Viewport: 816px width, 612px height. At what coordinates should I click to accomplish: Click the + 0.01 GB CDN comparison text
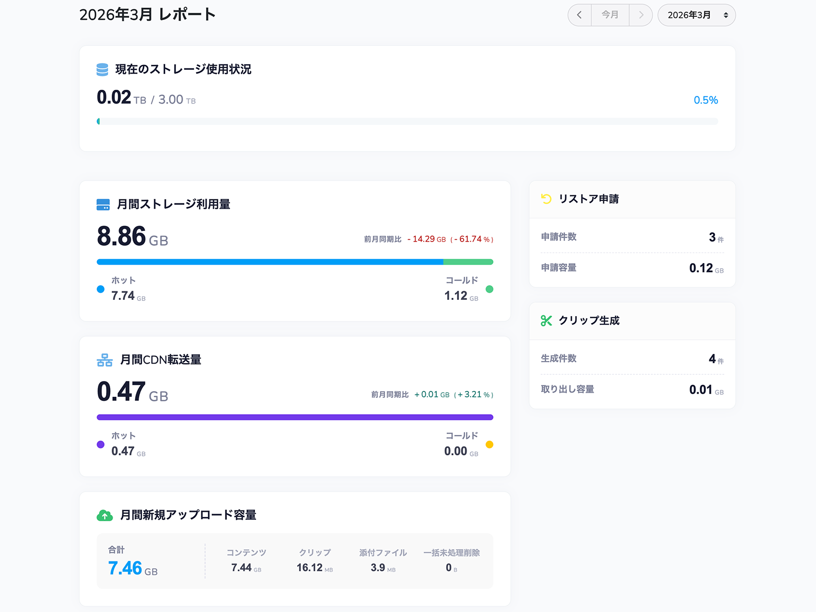454,395
